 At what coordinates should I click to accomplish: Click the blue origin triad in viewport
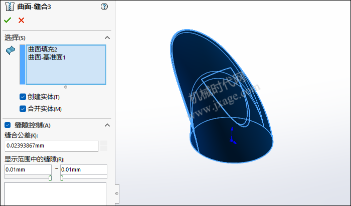(x=233, y=135)
